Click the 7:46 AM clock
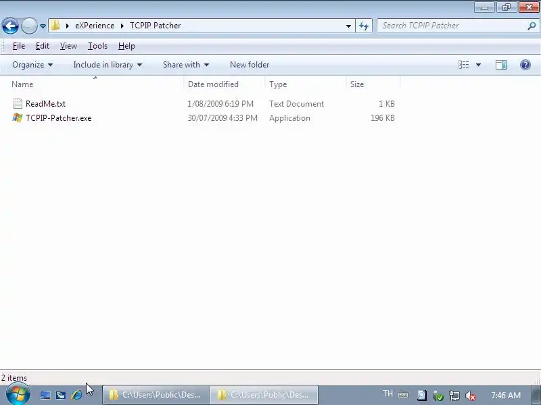This screenshot has width=541, height=405. [x=505, y=395]
